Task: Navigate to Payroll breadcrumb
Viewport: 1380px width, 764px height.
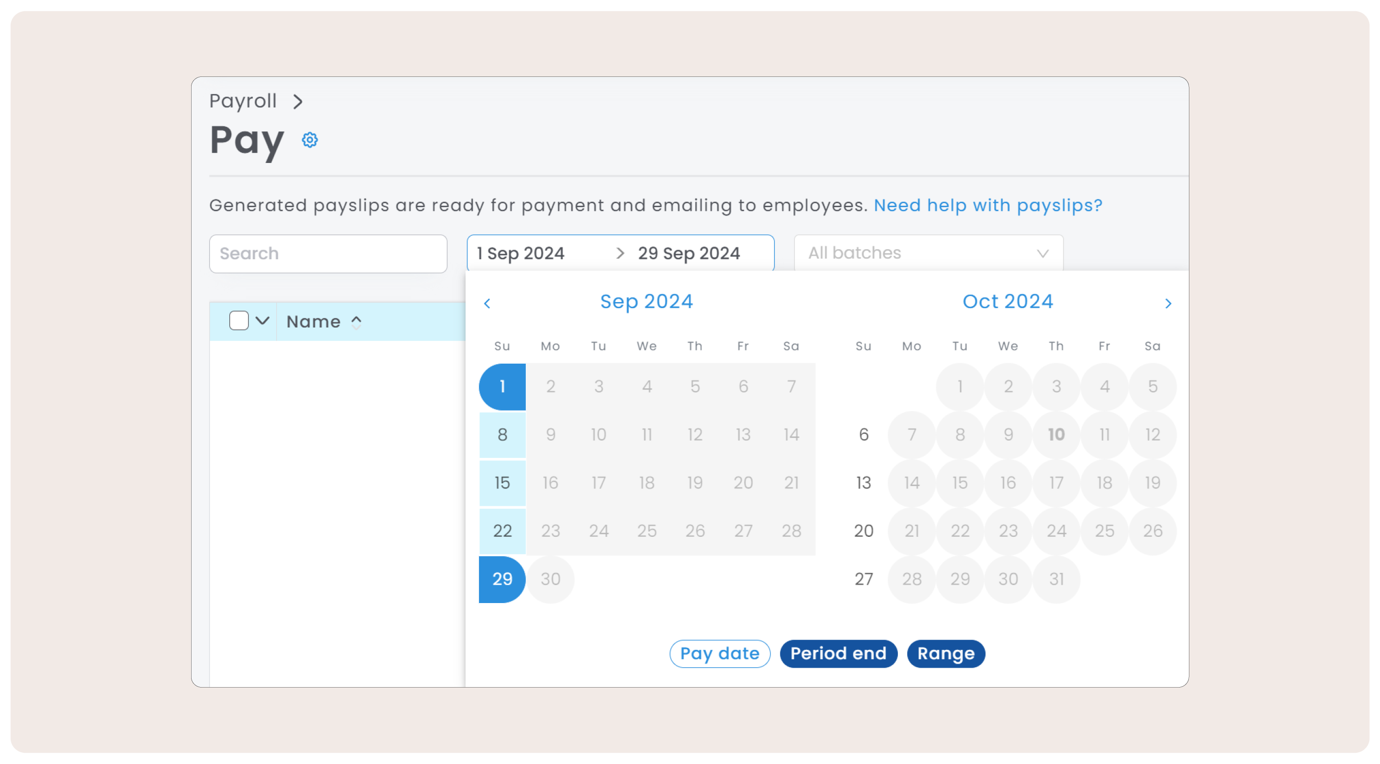Action: (x=243, y=101)
